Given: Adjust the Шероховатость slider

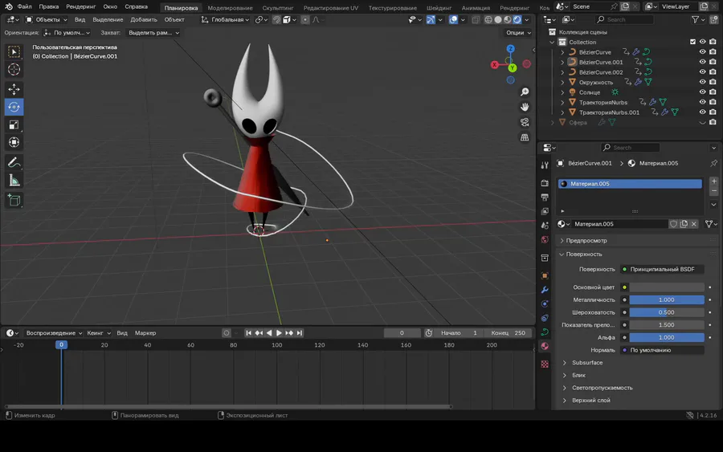Looking at the screenshot, I should click(x=667, y=312).
